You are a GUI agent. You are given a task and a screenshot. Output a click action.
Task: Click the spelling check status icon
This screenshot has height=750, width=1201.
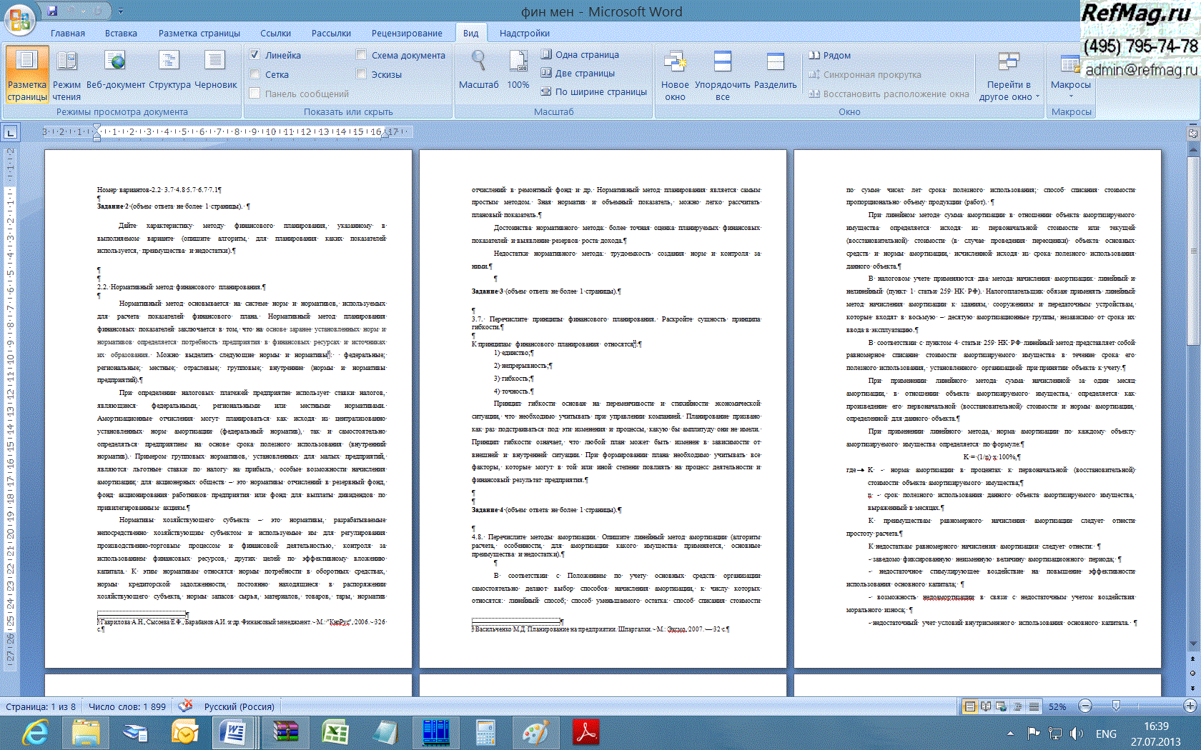click(185, 706)
